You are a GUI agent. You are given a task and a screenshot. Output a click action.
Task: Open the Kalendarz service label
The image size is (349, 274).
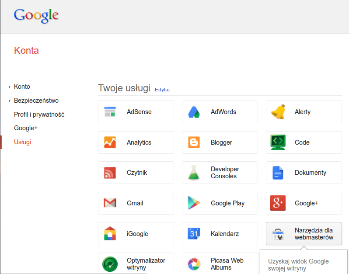tap(225, 234)
